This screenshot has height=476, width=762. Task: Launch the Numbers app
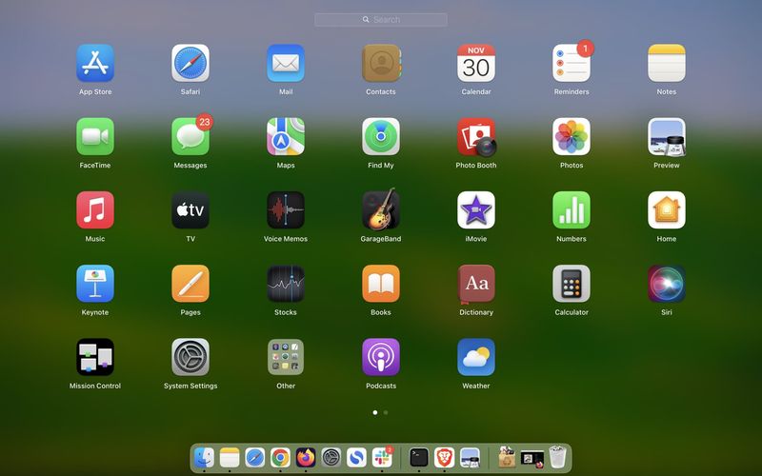click(571, 209)
